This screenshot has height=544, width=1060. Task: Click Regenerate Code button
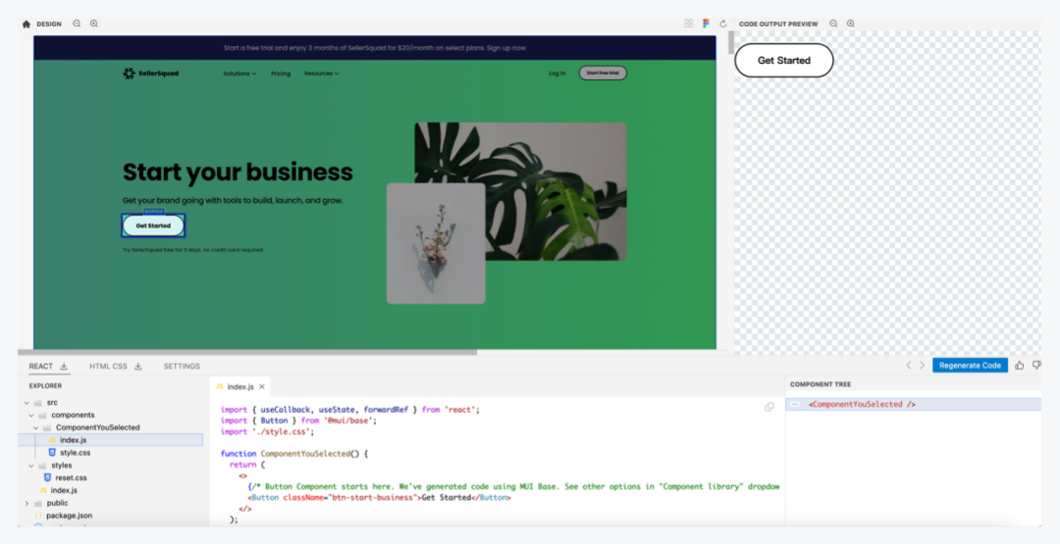pos(970,366)
